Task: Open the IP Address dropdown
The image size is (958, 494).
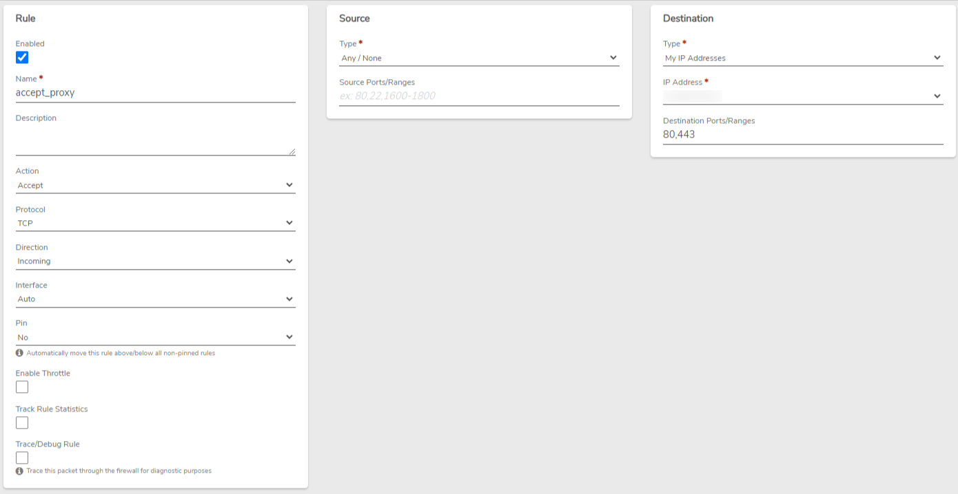Action: [x=803, y=96]
